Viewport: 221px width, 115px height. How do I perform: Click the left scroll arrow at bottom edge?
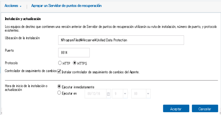pyautogui.click(x=1, y=112)
